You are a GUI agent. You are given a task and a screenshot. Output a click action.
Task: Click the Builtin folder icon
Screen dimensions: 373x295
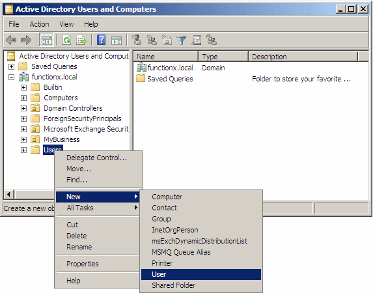(35, 87)
